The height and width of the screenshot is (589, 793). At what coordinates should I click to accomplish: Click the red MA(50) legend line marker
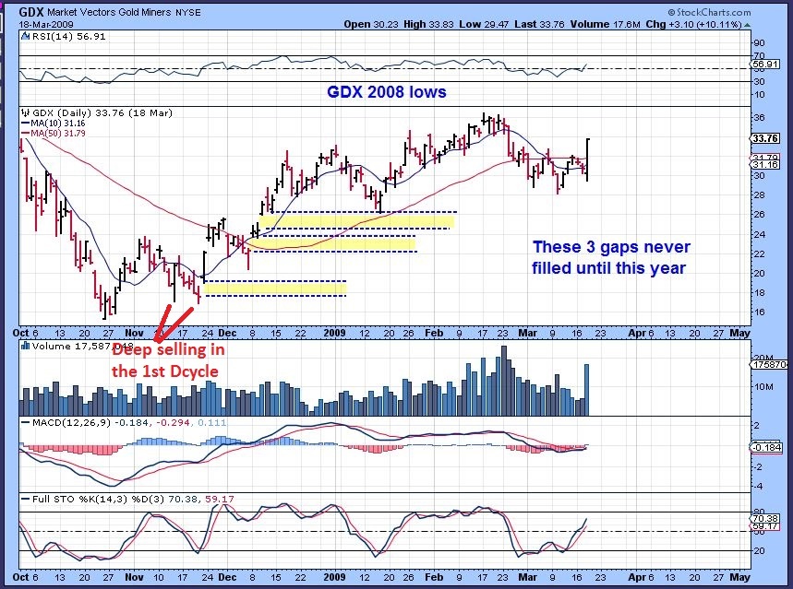(26, 134)
